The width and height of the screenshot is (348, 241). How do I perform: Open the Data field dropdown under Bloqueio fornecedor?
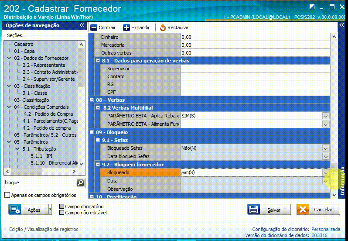pyautogui.click(x=326, y=181)
